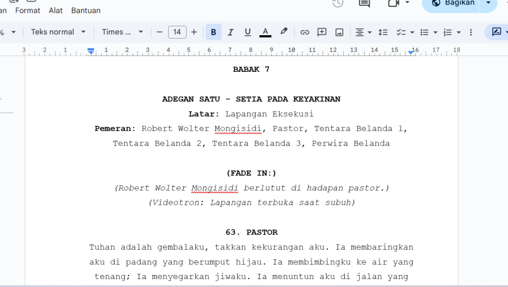The height and width of the screenshot is (287, 508).
Task: Open the version history clock icon
Action: [338, 3]
